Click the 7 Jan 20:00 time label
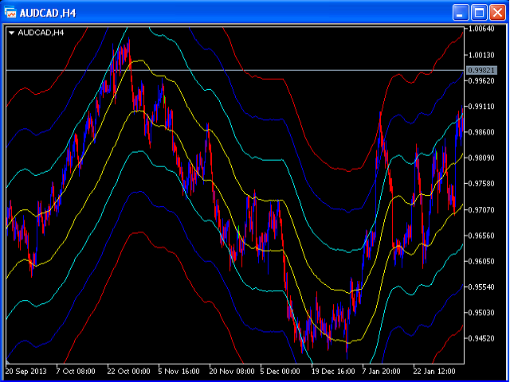 click(x=382, y=371)
